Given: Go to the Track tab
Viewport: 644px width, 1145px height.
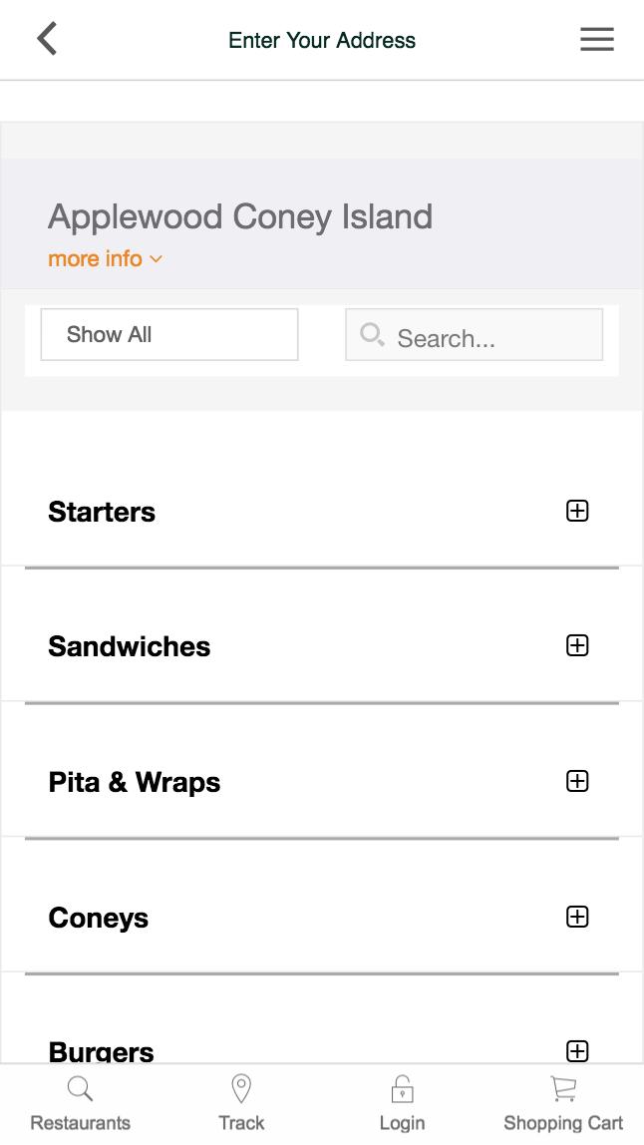Looking at the screenshot, I should click(x=241, y=1103).
